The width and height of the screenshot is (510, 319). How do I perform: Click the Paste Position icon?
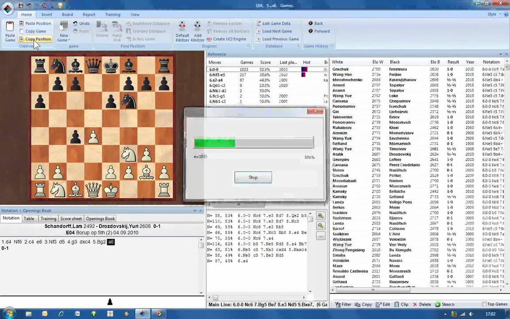(x=21, y=23)
